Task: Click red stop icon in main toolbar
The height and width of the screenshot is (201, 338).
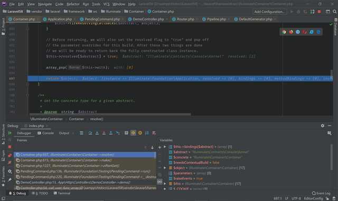Action: pyautogui.click(x=319, y=12)
